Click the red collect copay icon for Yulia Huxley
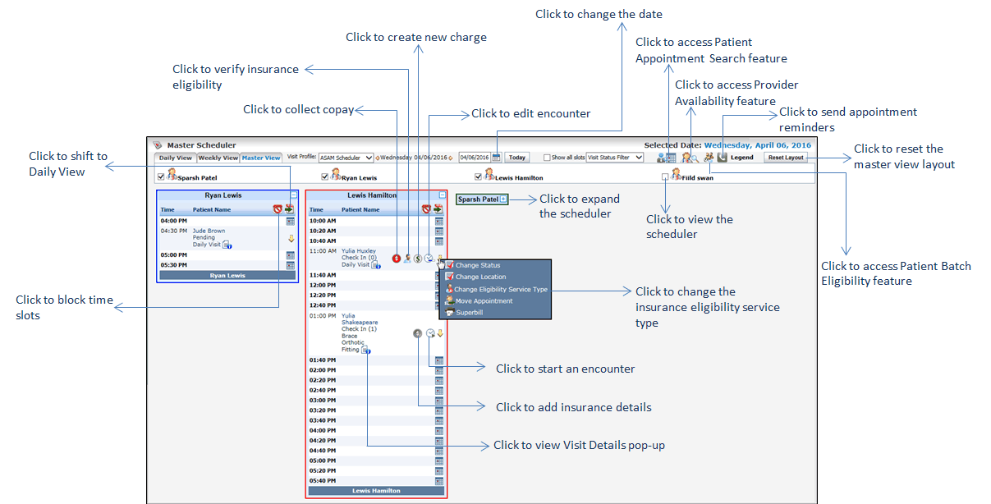Image resolution: width=991 pixels, height=504 pixels. click(397, 259)
